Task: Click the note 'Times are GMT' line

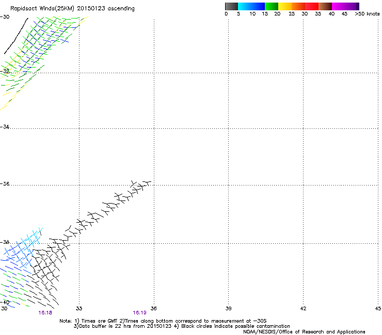Action: point(163,321)
